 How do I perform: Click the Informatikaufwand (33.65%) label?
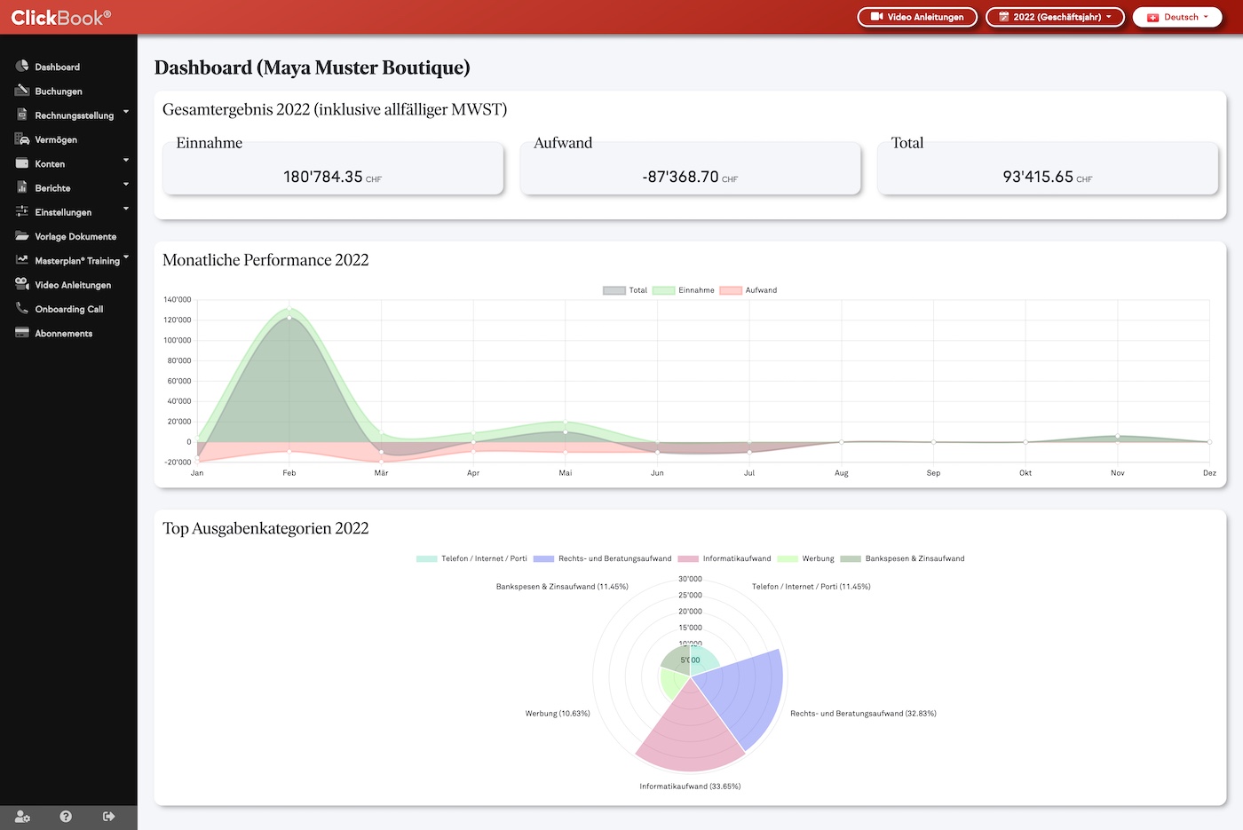pyautogui.click(x=690, y=787)
